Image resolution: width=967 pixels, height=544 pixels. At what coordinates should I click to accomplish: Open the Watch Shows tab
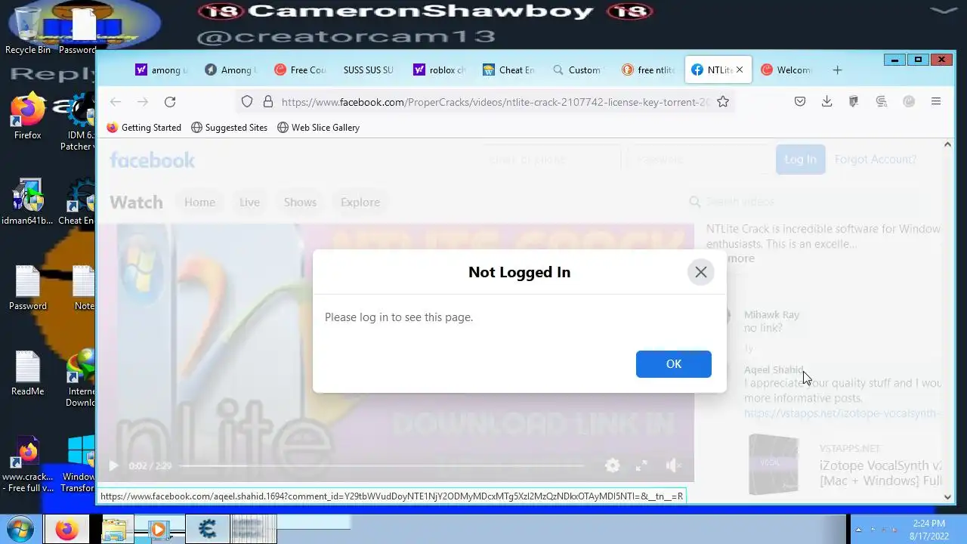[x=300, y=202]
